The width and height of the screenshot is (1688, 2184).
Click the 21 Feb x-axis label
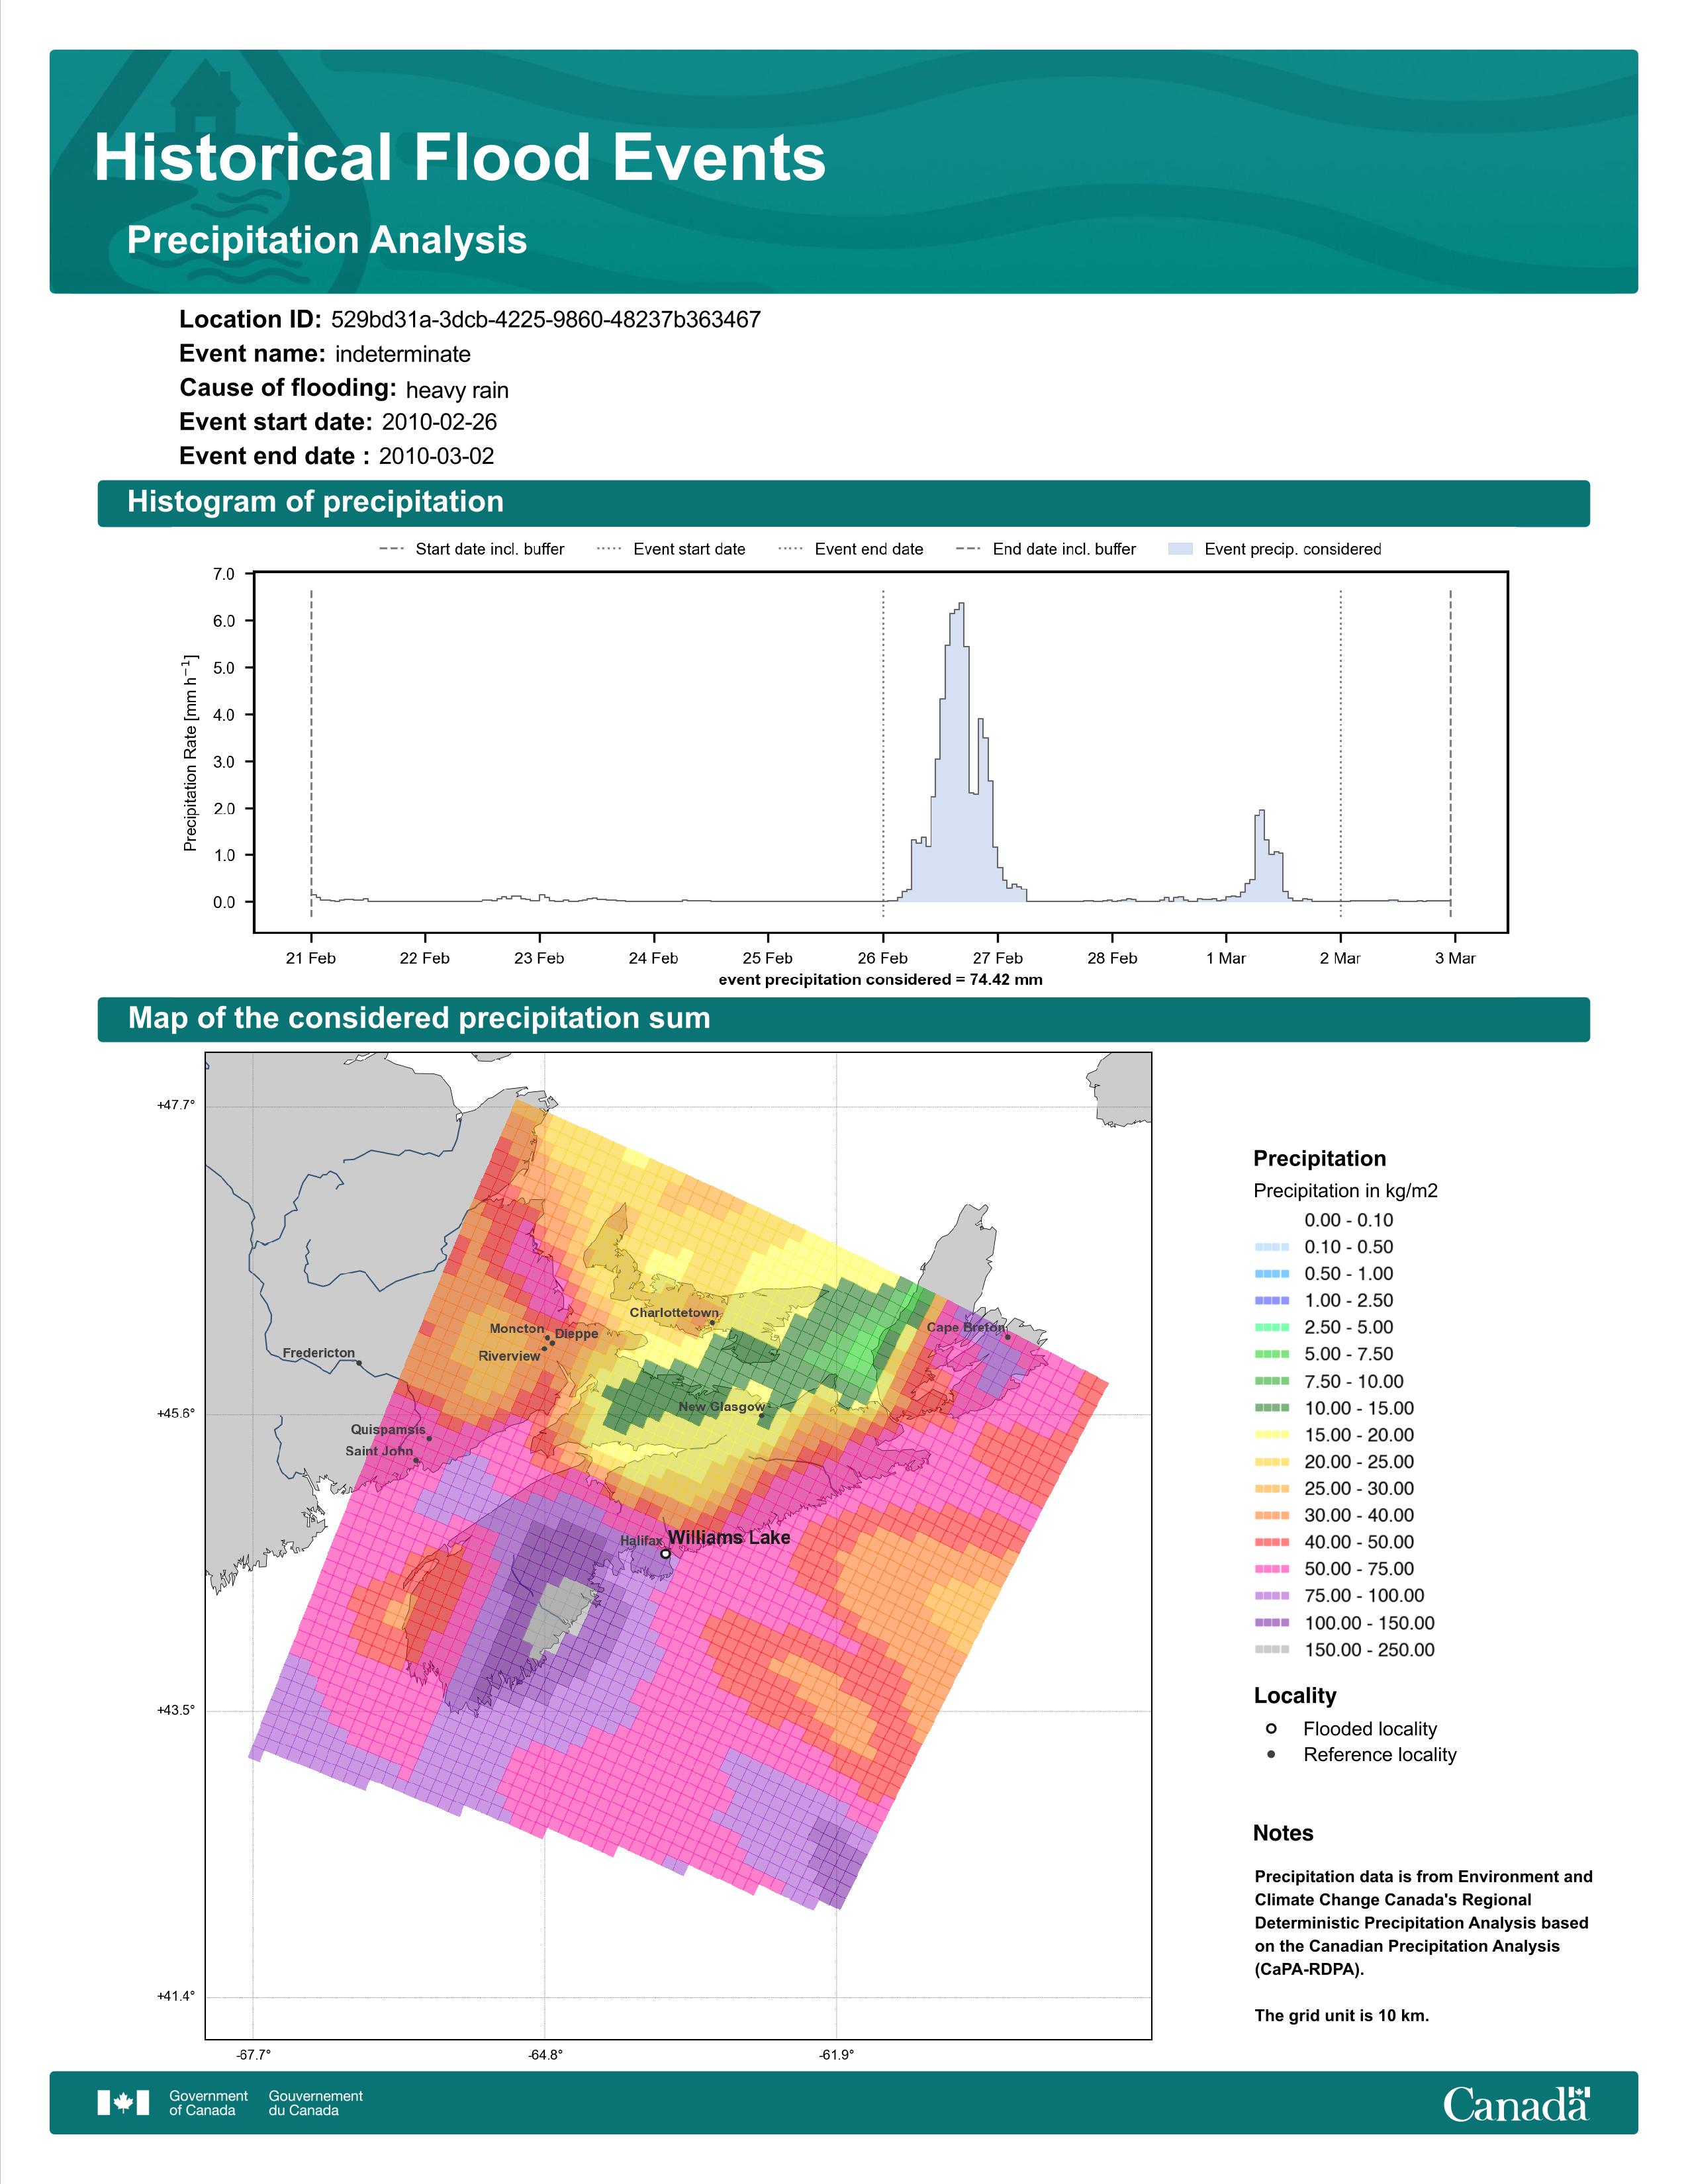[x=311, y=958]
